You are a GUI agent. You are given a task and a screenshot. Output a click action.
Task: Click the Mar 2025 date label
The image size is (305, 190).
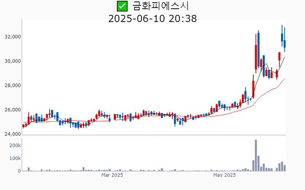112,175
